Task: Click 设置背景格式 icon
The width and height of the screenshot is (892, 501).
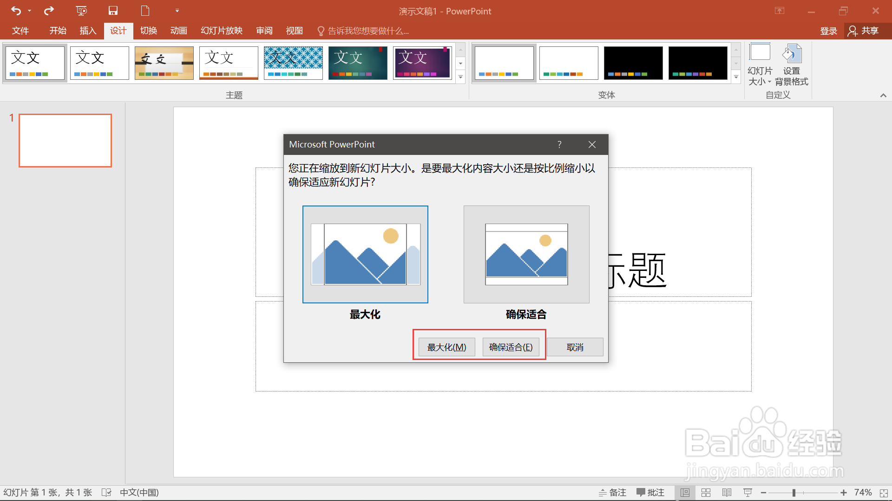Action: coord(792,64)
